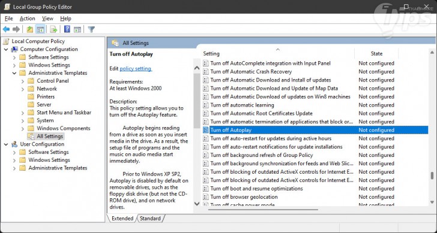The height and width of the screenshot is (233, 437).
Task: Expand Administrative Templates under User Configuration
Action: [14, 168]
